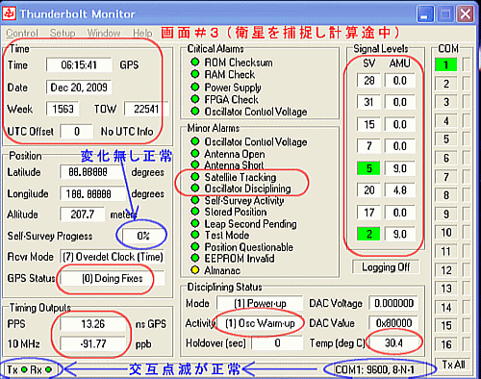The image size is (481, 379).
Task: Click the Antenna Short indicator
Action: (194, 164)
